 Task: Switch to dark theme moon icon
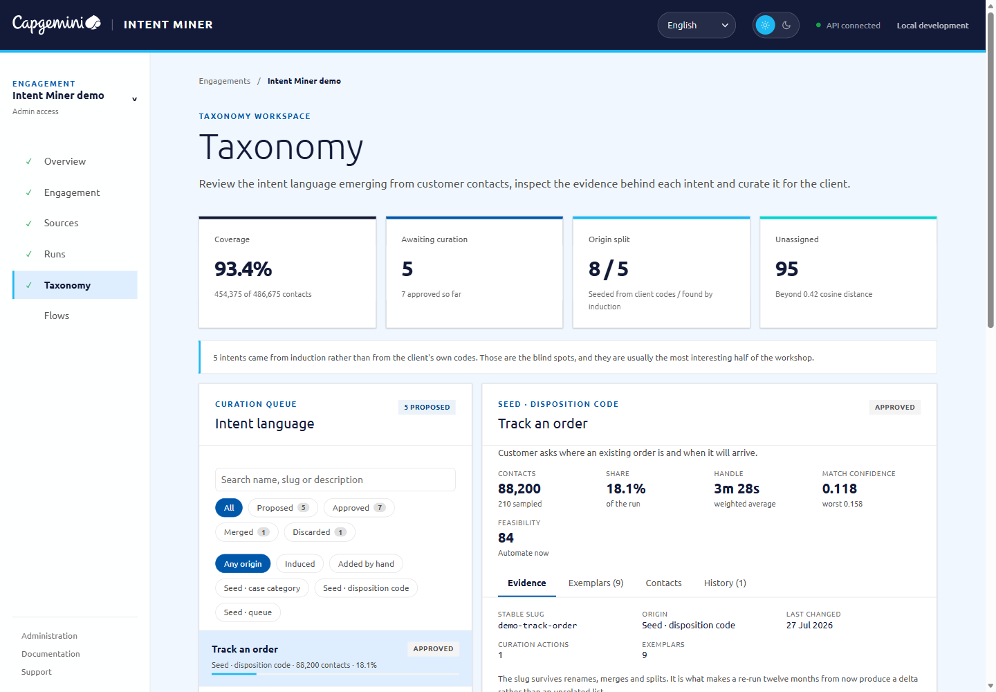(x=786, y=26)
